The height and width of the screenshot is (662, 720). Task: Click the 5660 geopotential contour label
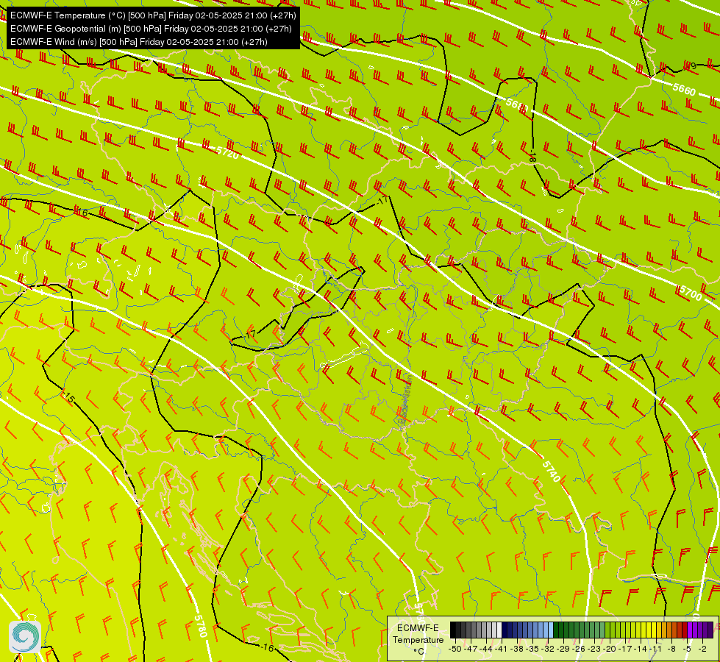click(x=684, y=89)
